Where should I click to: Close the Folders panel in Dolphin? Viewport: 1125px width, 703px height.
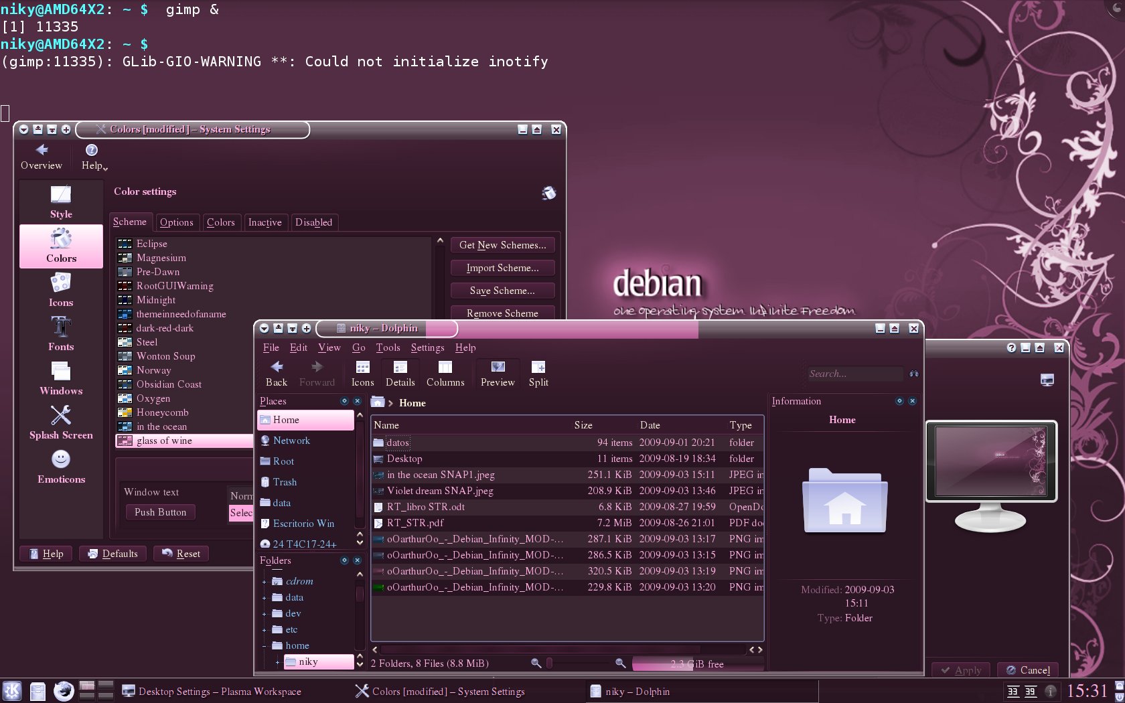pos(357,560)
